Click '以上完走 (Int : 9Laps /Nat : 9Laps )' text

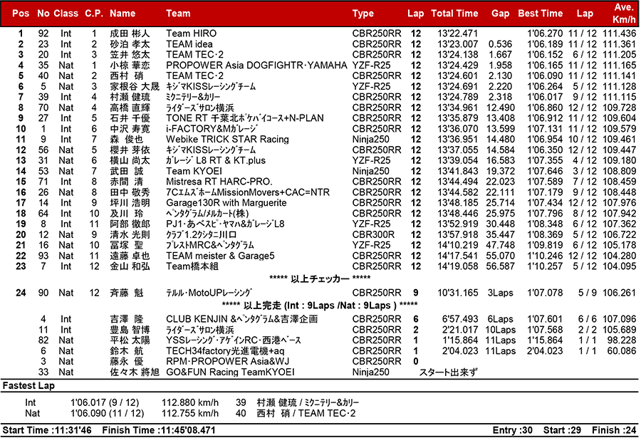(x=320, y=306)
